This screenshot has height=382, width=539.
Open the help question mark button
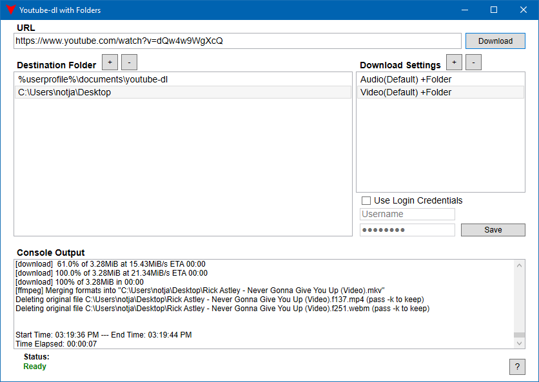click(x=517, y=367)
